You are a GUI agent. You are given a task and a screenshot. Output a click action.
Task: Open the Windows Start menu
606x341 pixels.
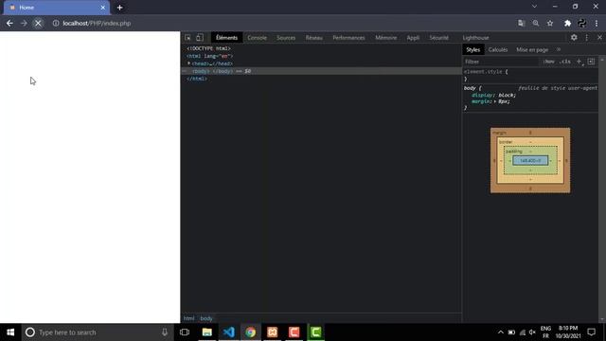coord(10,332)
